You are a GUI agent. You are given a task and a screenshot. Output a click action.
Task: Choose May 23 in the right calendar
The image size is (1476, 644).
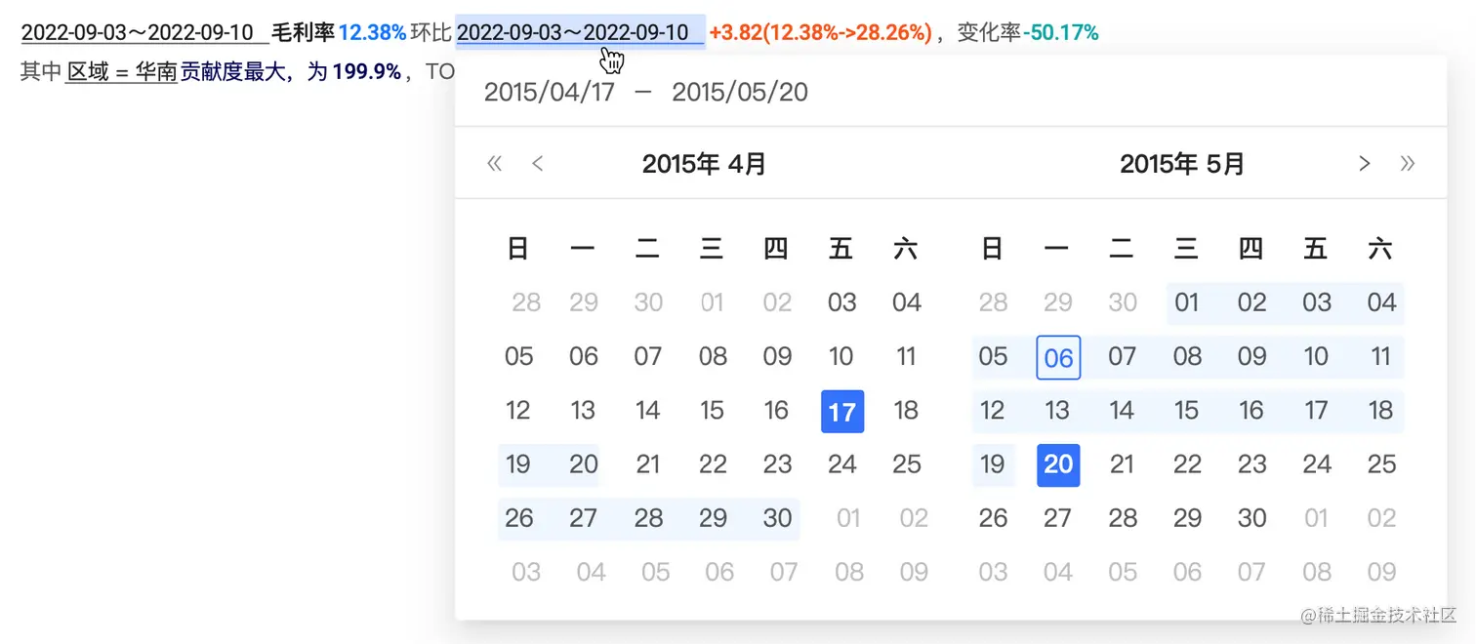tap(1251, 465)
